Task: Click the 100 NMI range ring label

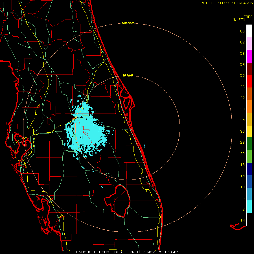Action: tap(128, 23)
